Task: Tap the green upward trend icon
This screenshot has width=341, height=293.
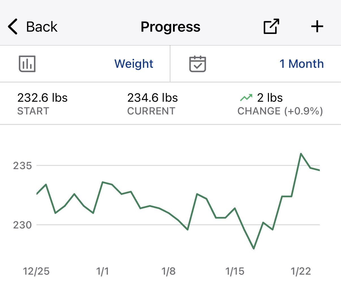Action: [246, 98]
